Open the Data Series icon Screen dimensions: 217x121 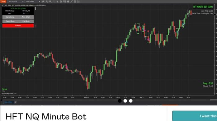(68, 2)
